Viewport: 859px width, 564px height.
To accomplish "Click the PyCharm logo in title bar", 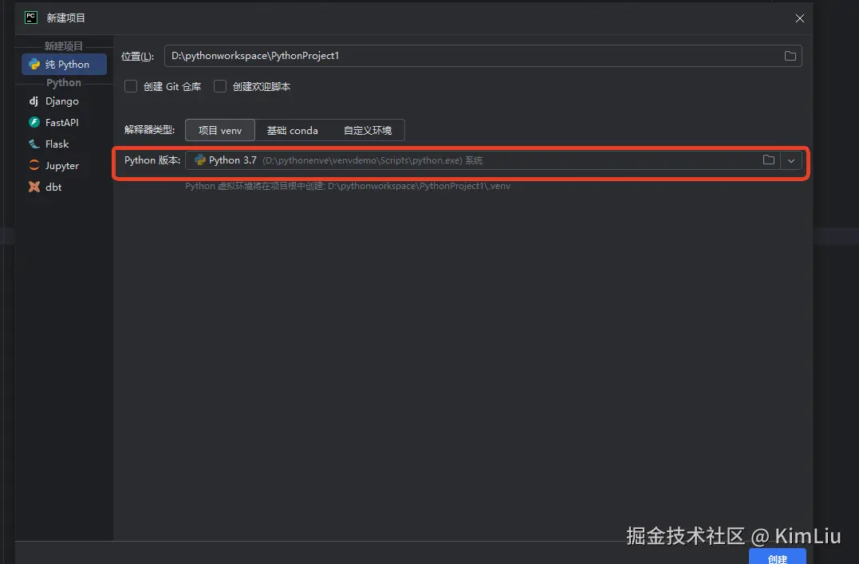I will 31,18.
